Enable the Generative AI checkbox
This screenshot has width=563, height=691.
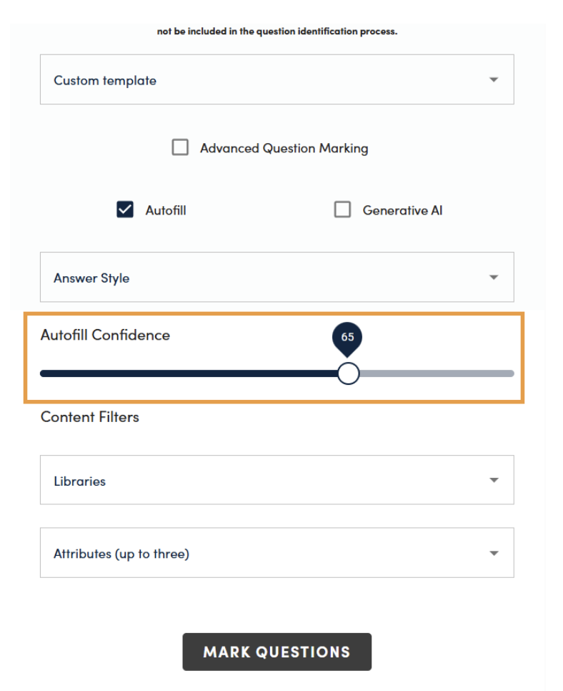click(342, 210)
